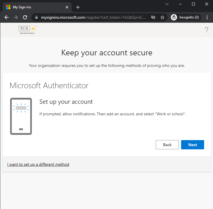Close the browser window
This screenshot has width=213, height=209.
207,4
